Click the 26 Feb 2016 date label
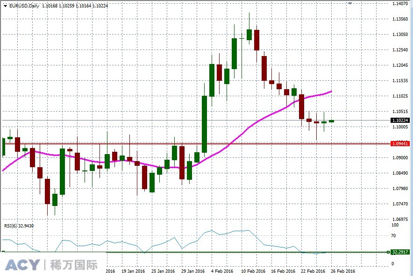The image size is (413, 276). [x=343, y=271]
